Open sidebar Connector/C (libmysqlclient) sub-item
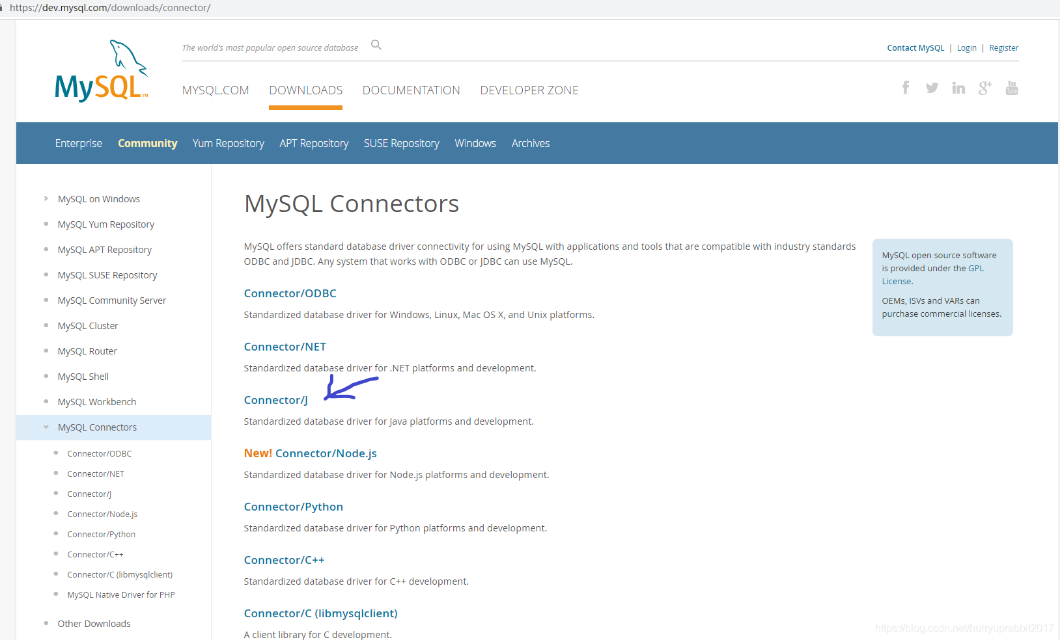Screen dimensions: 1060x640 tap(120, 575)
